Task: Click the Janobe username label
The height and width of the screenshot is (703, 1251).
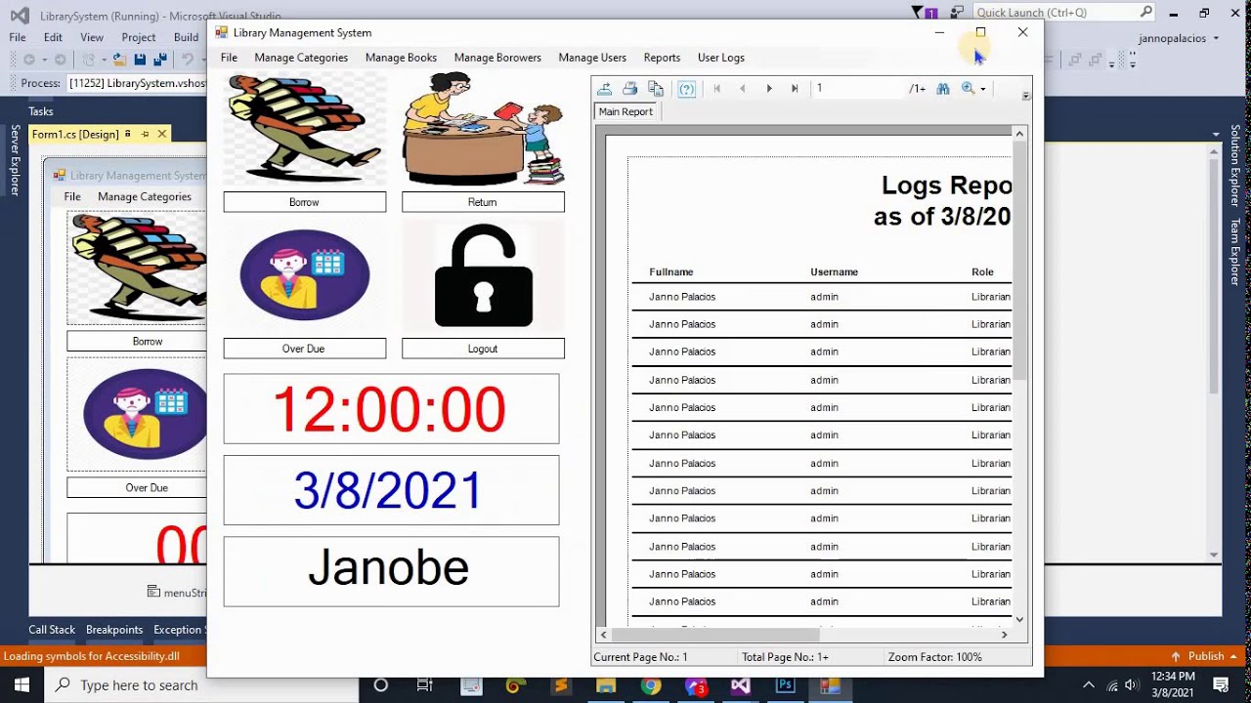Action: coord(391,571)
